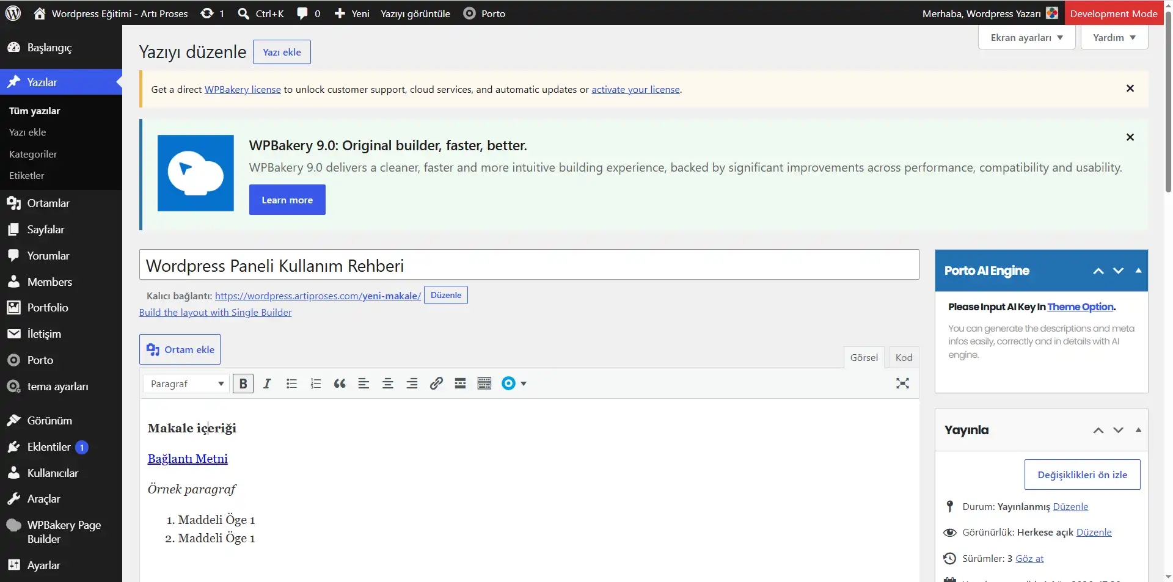Open Başlangıç dashboard menu
This screenshot has width=1173, height=582.
[x=61, y=47]
